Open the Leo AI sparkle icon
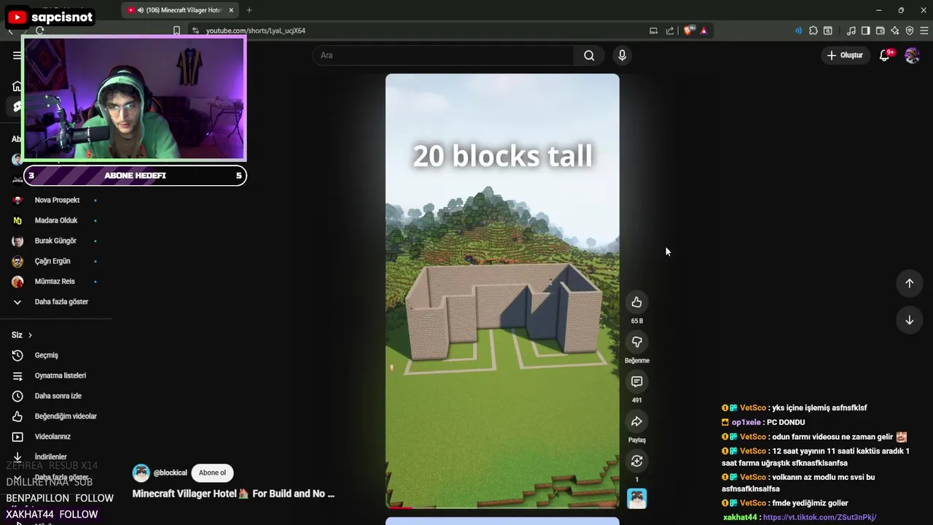Image resolution: width=933 pixels, height=525 pixels. coord(894,31)
